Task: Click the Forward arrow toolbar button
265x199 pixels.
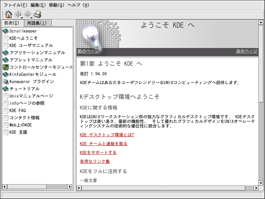Action: [x=28, y=14]
